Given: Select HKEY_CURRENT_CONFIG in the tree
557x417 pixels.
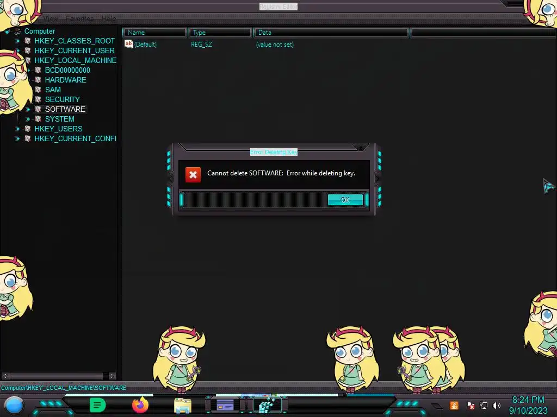Looking at the screenshot, I should pos(75,138).
